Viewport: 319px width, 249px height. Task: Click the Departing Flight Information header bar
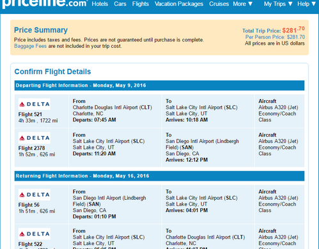pos(159,86)
